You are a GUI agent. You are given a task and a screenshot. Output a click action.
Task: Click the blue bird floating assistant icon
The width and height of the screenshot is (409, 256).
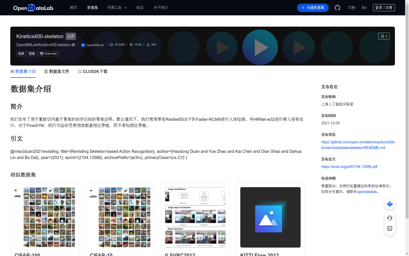click(390, 204)
